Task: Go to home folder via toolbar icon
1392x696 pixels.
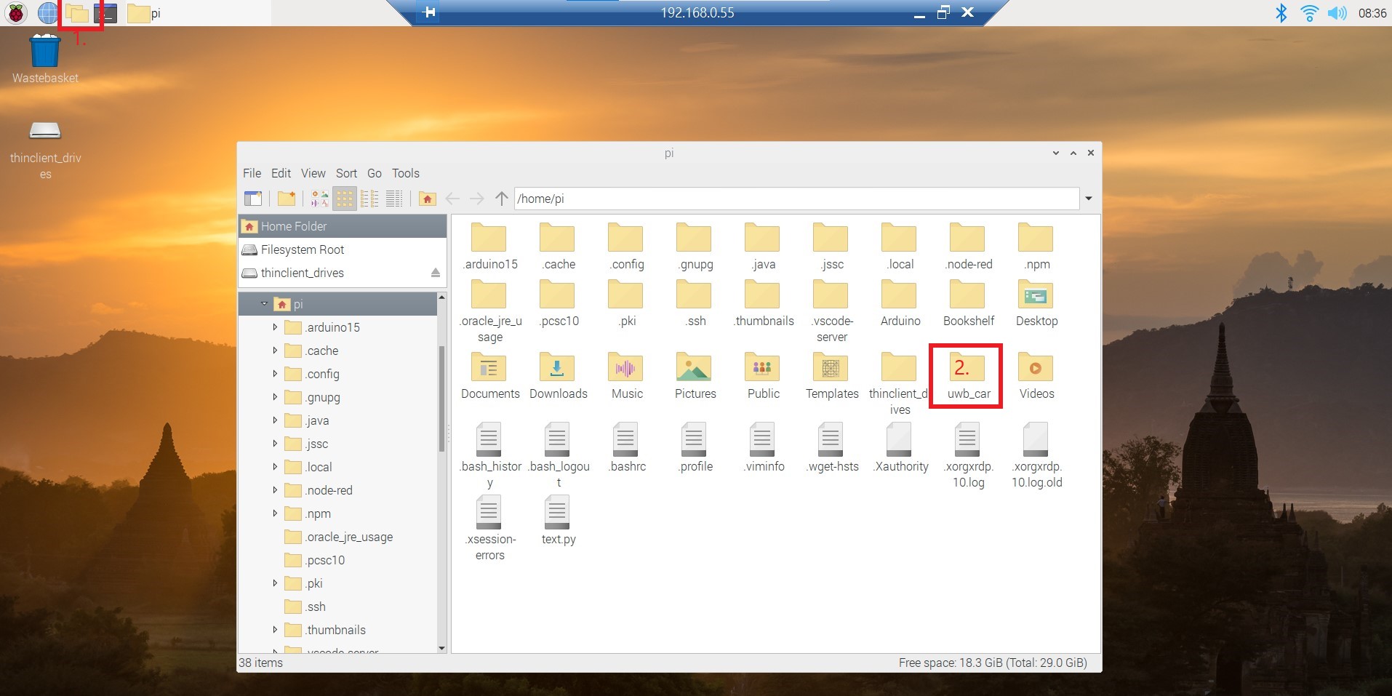Action: point(428,199)
